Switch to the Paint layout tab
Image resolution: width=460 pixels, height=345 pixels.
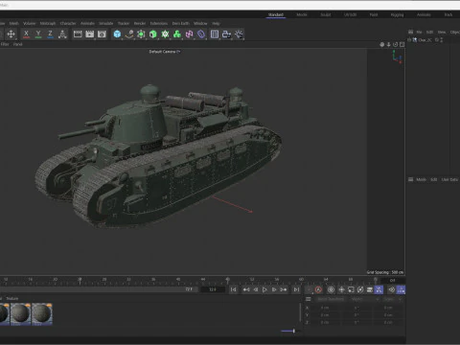374,14
